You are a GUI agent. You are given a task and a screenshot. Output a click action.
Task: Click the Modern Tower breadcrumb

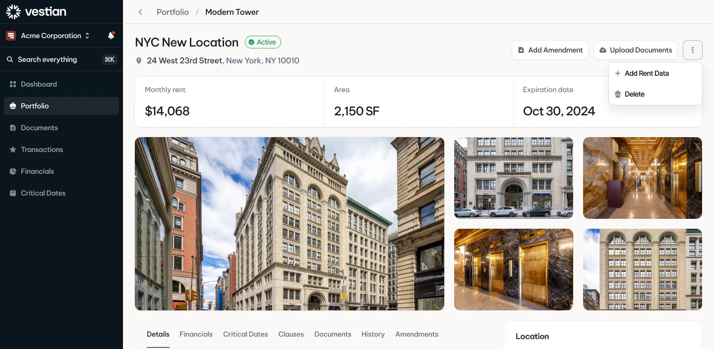tap(232, 12)
